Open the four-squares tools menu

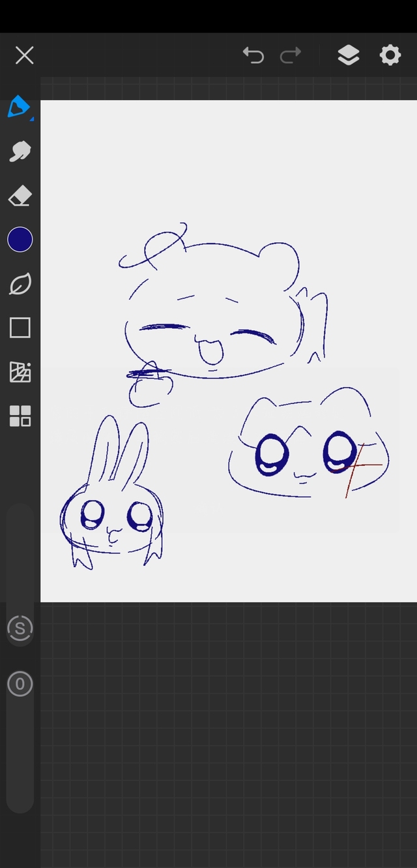coord(20,416)
